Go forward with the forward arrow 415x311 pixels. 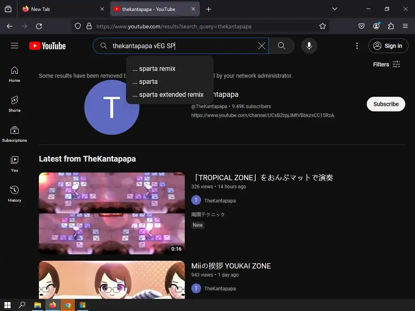(24, 26)
